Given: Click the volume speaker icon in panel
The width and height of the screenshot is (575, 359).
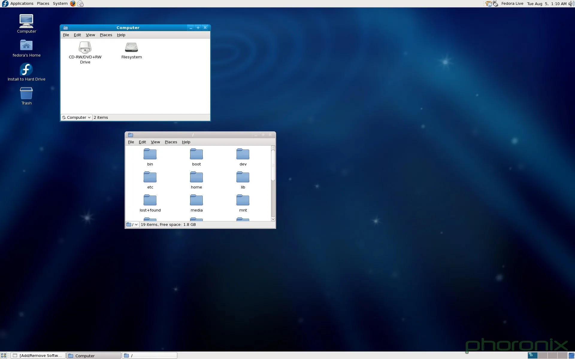Looking at the screenshot, I should (x=571, y=4).
